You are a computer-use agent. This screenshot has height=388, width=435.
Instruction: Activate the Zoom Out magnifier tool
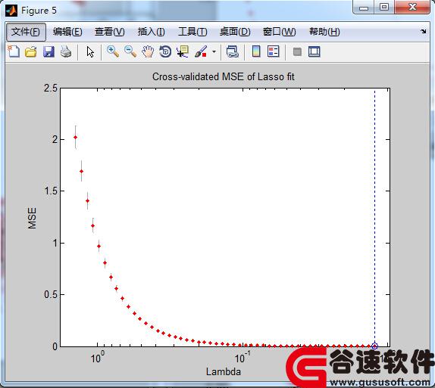point(130,51)
